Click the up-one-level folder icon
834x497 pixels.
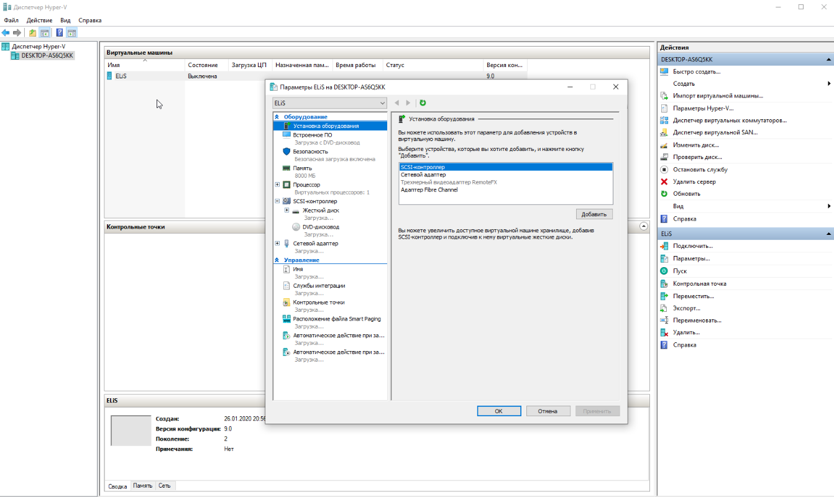click(33, 32)
